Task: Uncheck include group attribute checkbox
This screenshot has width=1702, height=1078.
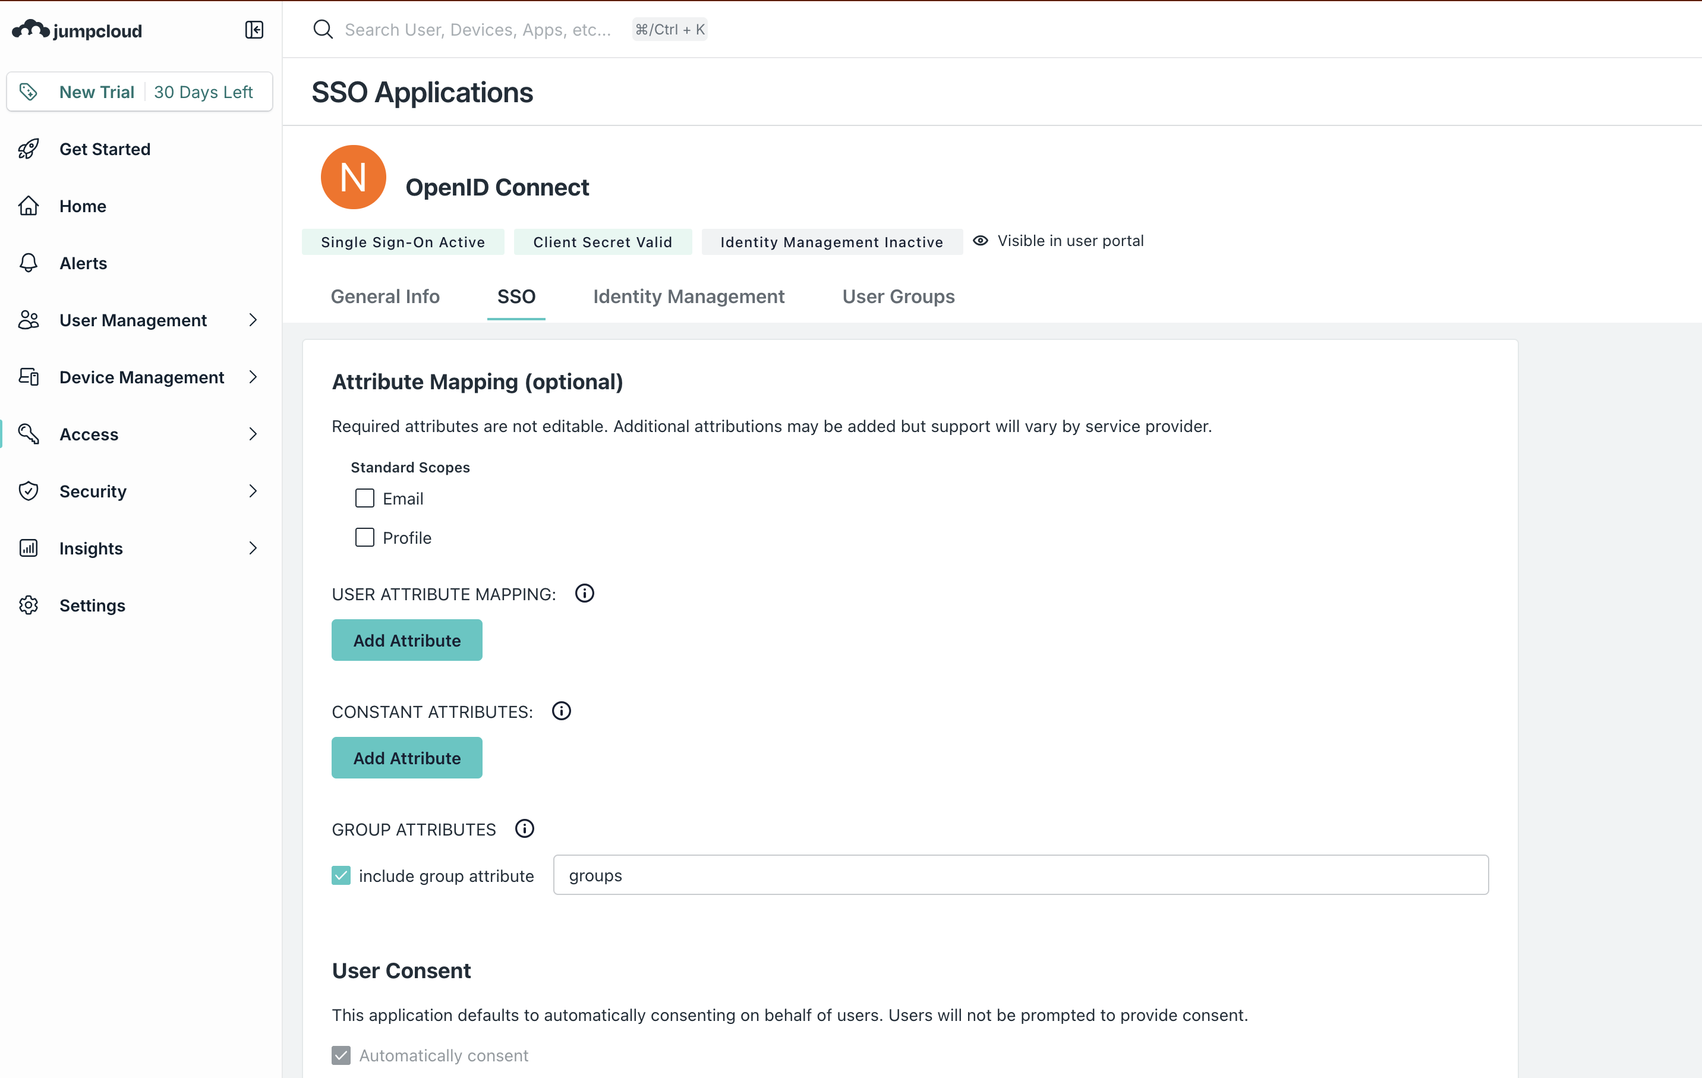Action: (x=341, y=875)
